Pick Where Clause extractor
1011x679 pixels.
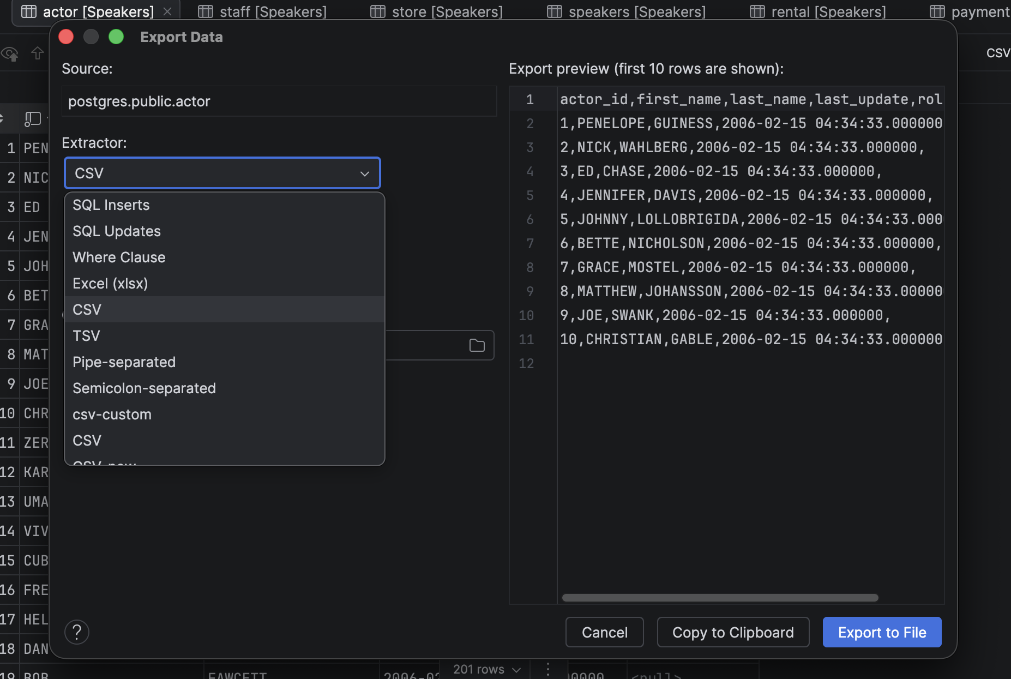[224, 257]
